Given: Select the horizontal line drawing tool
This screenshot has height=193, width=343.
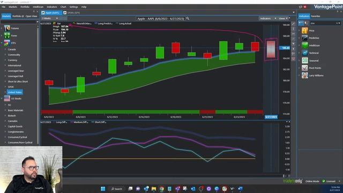Looking at the screenshot, I should (293, 34).
